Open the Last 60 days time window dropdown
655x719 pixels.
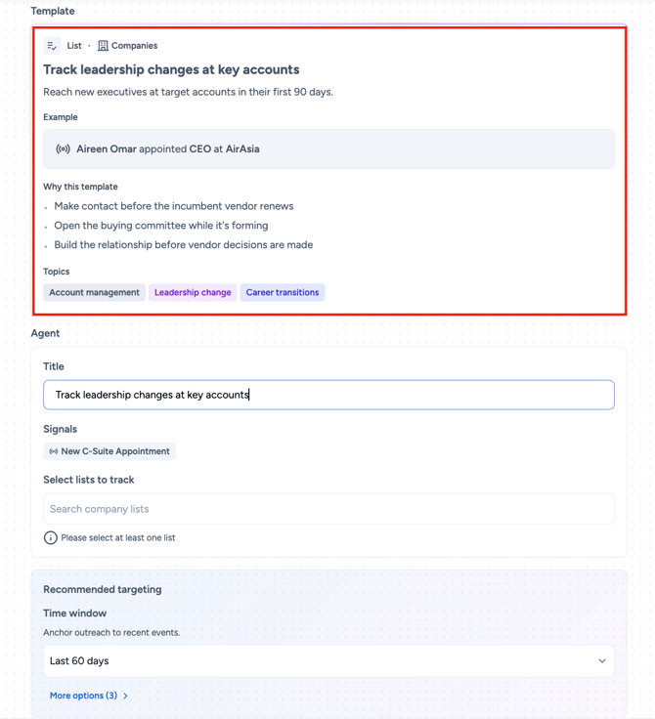click(328, 661)
